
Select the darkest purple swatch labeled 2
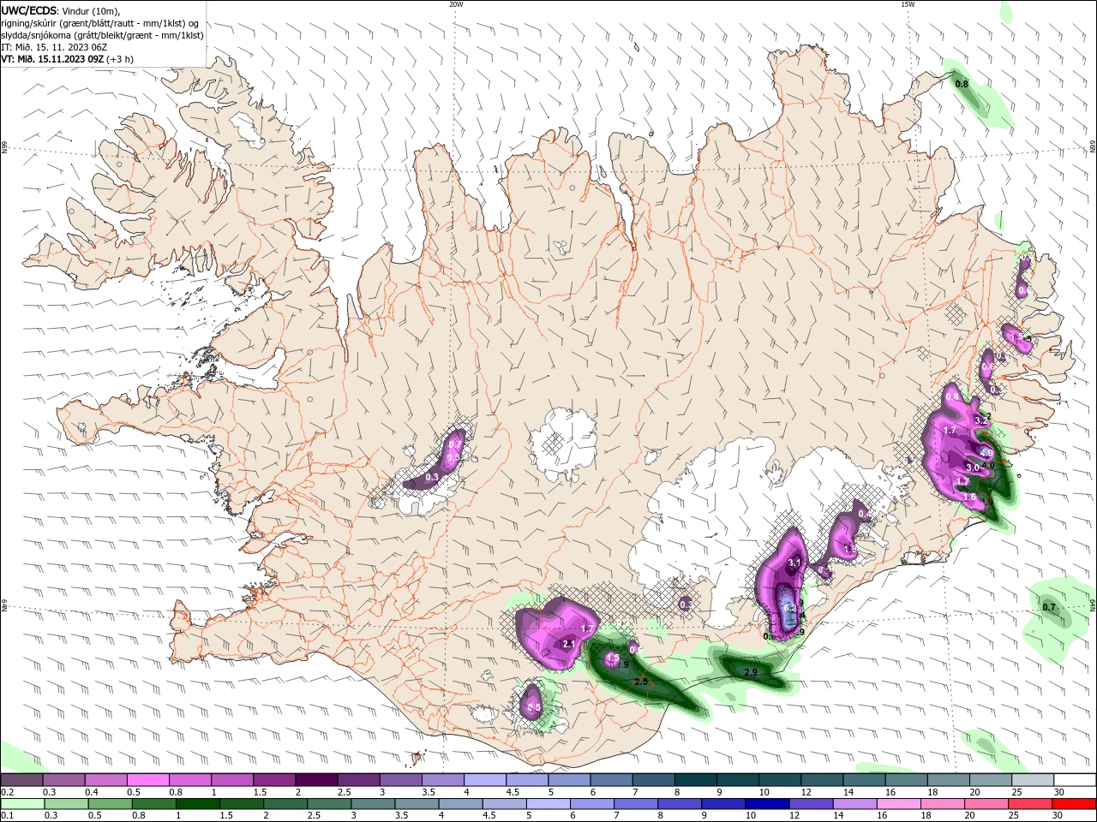coord(316,780)
